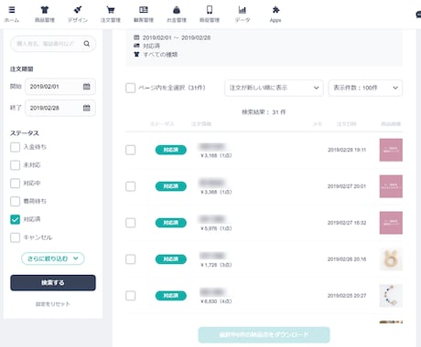421x347 pixels.
Task: Open the calendar picker for the 開始 date
Action: point(87,87)
